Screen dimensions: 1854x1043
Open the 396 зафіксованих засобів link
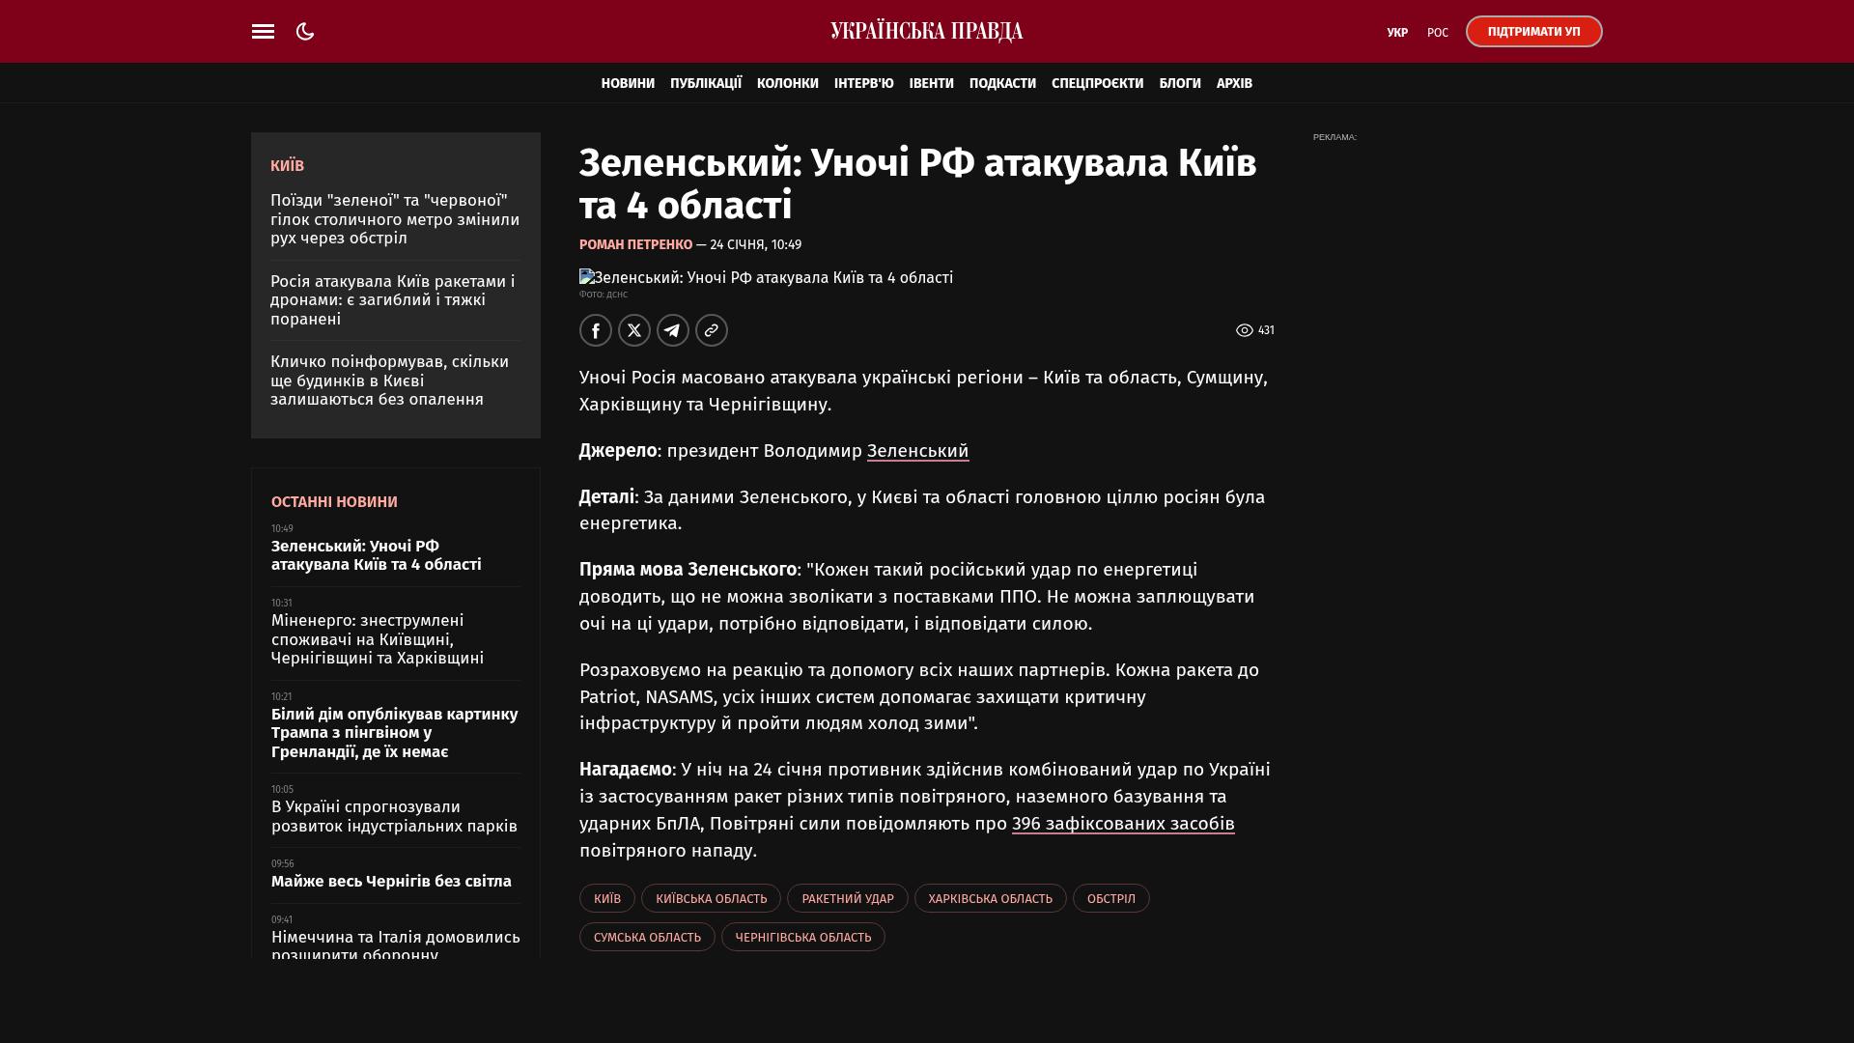pyautogui.click(x=1123, y=824)
